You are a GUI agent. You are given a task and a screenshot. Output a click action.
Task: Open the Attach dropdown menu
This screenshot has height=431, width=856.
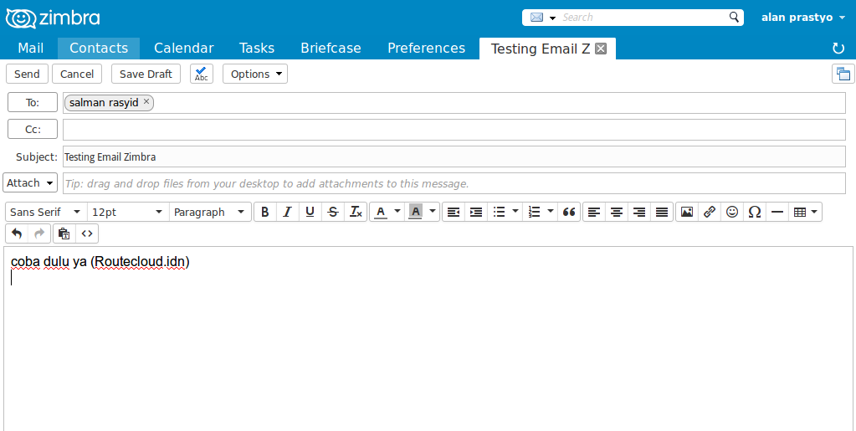[31, 183]
